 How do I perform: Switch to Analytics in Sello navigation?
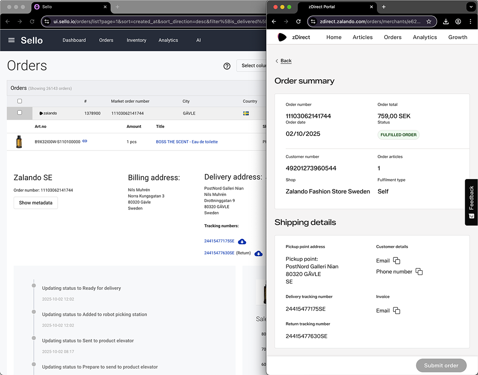coord(168,40)
